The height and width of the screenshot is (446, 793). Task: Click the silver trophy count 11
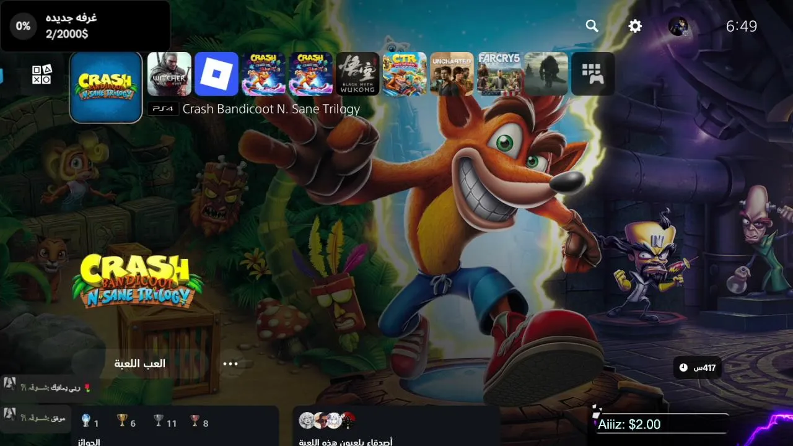pyautogui.click(x=172, y=424)
